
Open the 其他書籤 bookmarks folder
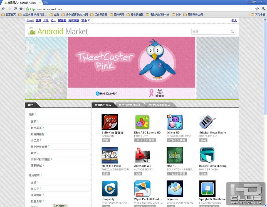(x=258, y=14)
